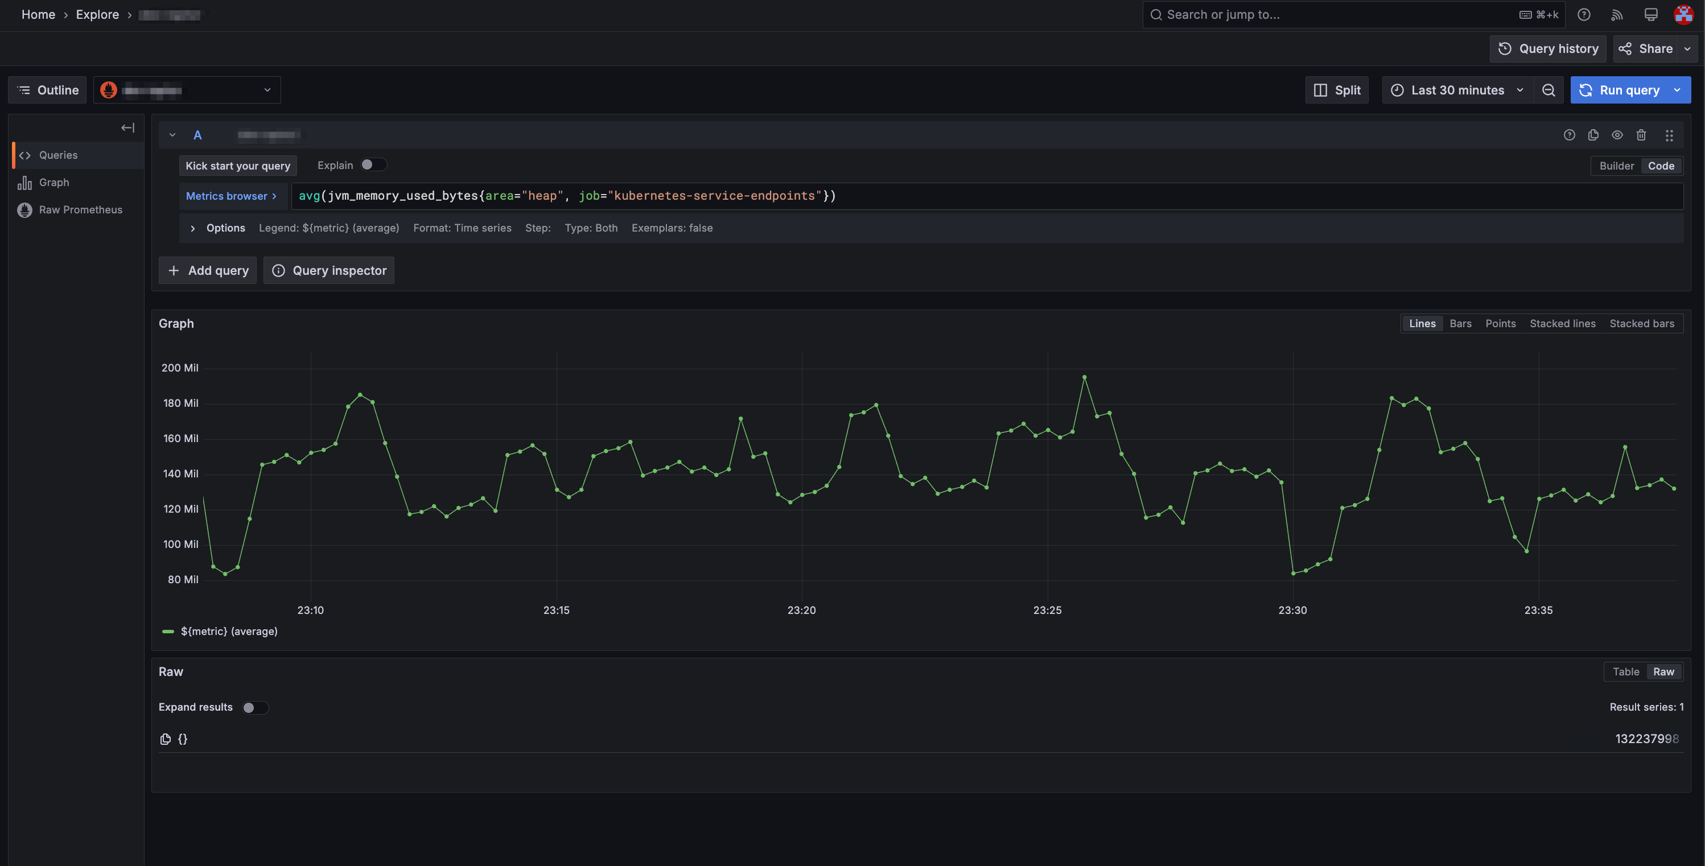Click the zoom out magnifier icon
1705x866 pixels.
tap(1549, 89)
